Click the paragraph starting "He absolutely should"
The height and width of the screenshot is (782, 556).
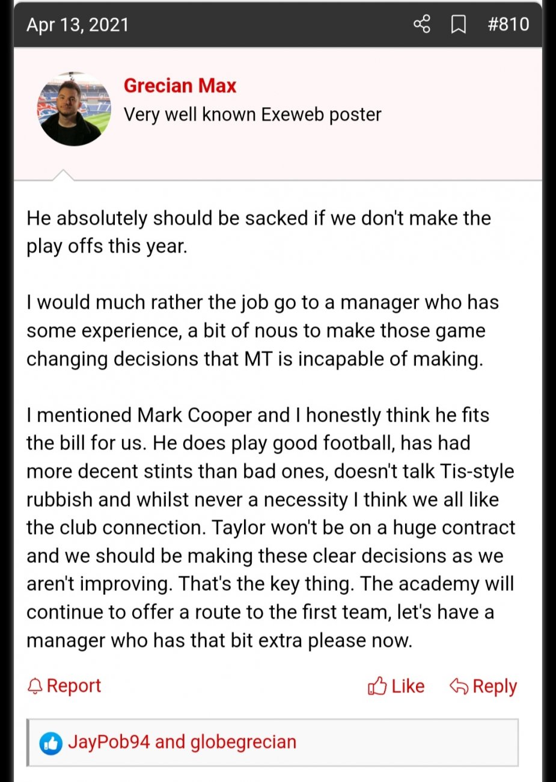tap(258, 232)
